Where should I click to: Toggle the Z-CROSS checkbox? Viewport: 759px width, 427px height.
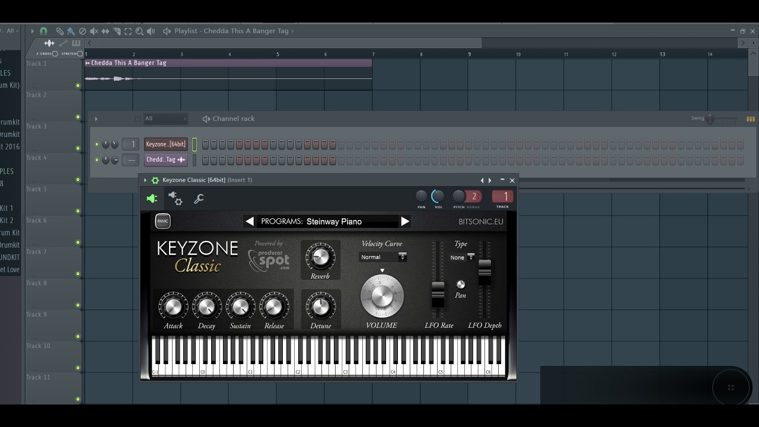(x=55, y=53)
